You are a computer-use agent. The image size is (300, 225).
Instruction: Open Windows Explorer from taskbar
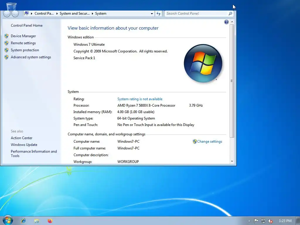pos(37,221)
